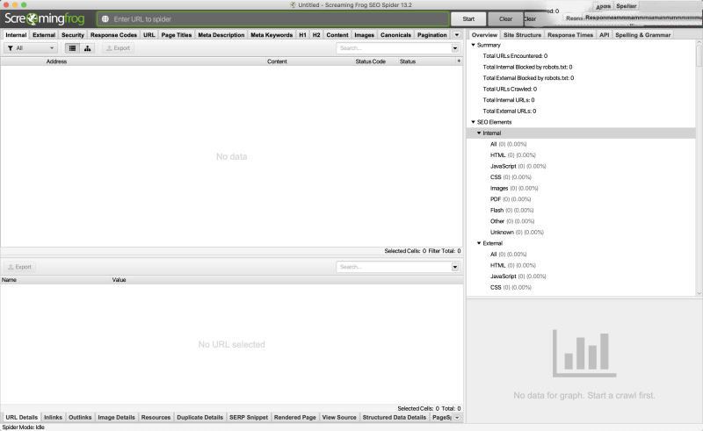Click the Clear button beside Start

pos(506,18)
